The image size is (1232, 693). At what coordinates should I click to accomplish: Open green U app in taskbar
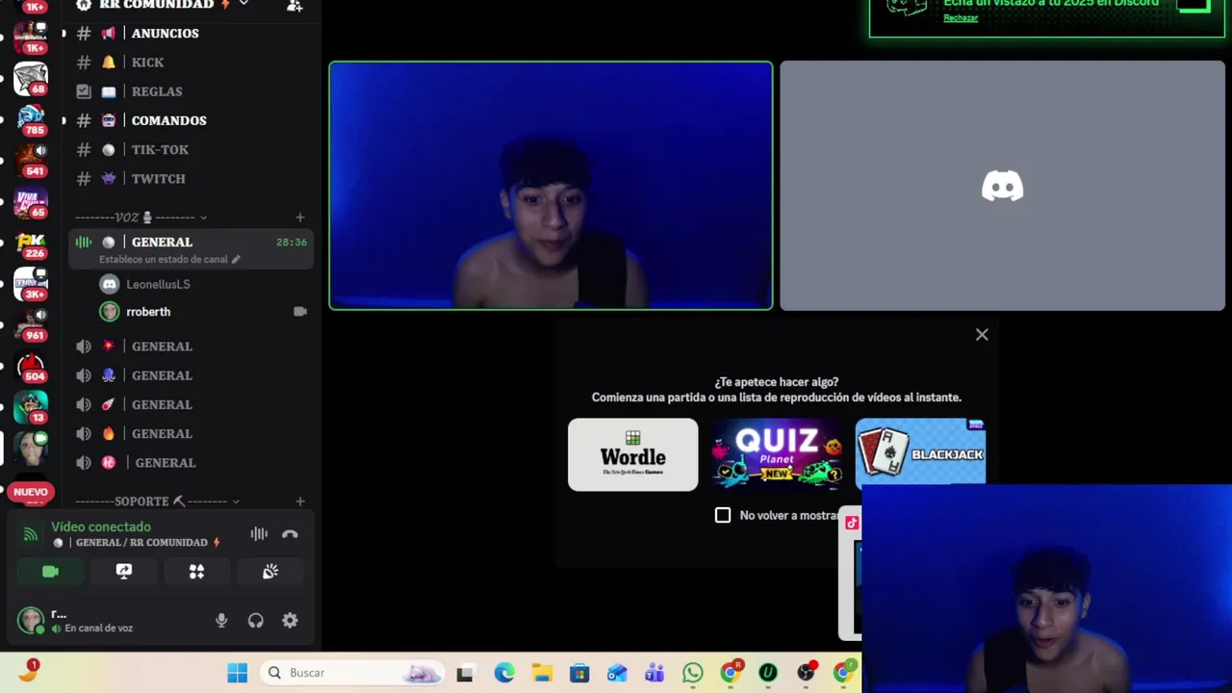tap(768, 673)
